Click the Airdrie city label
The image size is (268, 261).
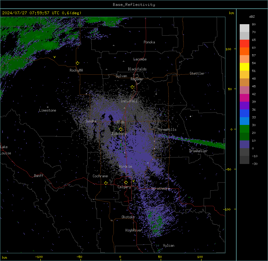coord(125,166)
